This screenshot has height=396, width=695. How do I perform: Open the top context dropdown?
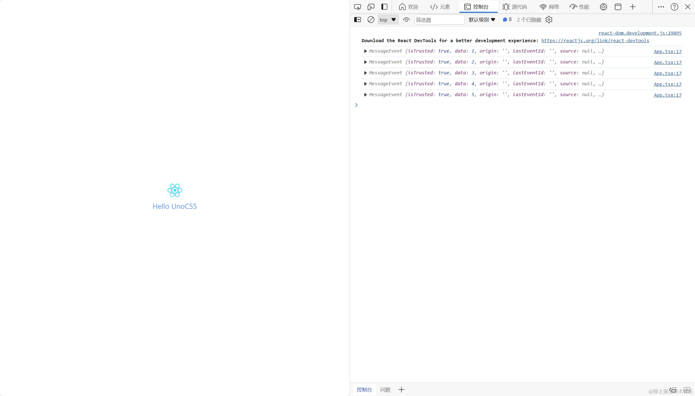click(388, 20)
